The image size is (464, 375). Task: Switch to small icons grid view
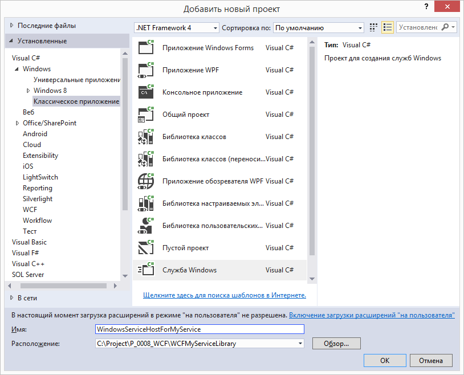coord(373,27)
